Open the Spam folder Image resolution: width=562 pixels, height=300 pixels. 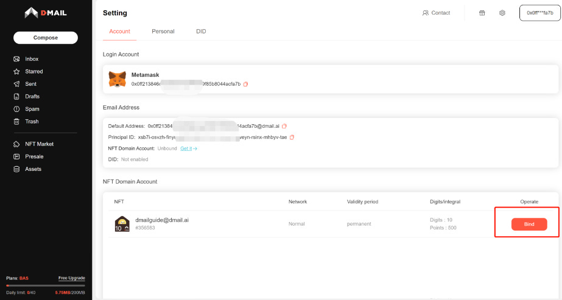point(32,109)
